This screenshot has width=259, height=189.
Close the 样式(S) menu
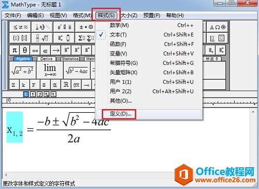click(106, 16)
